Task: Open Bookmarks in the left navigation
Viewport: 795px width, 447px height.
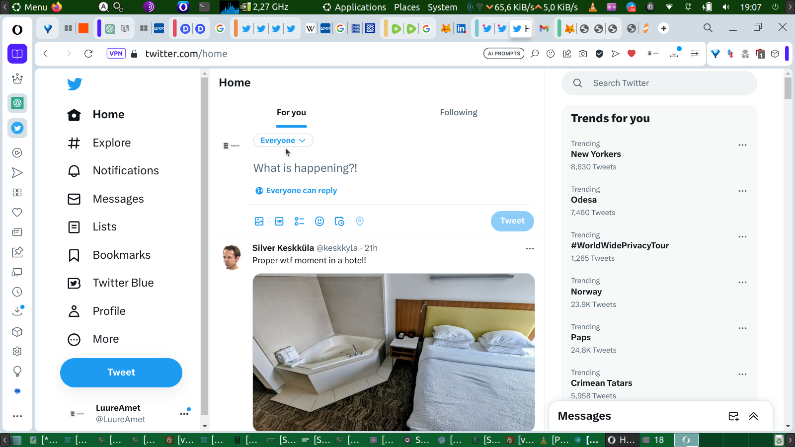Action: coord(109,255)
